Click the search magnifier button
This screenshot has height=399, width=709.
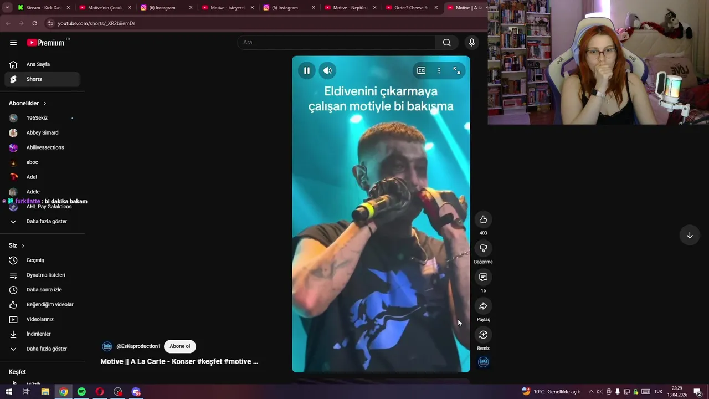point(446,43)
